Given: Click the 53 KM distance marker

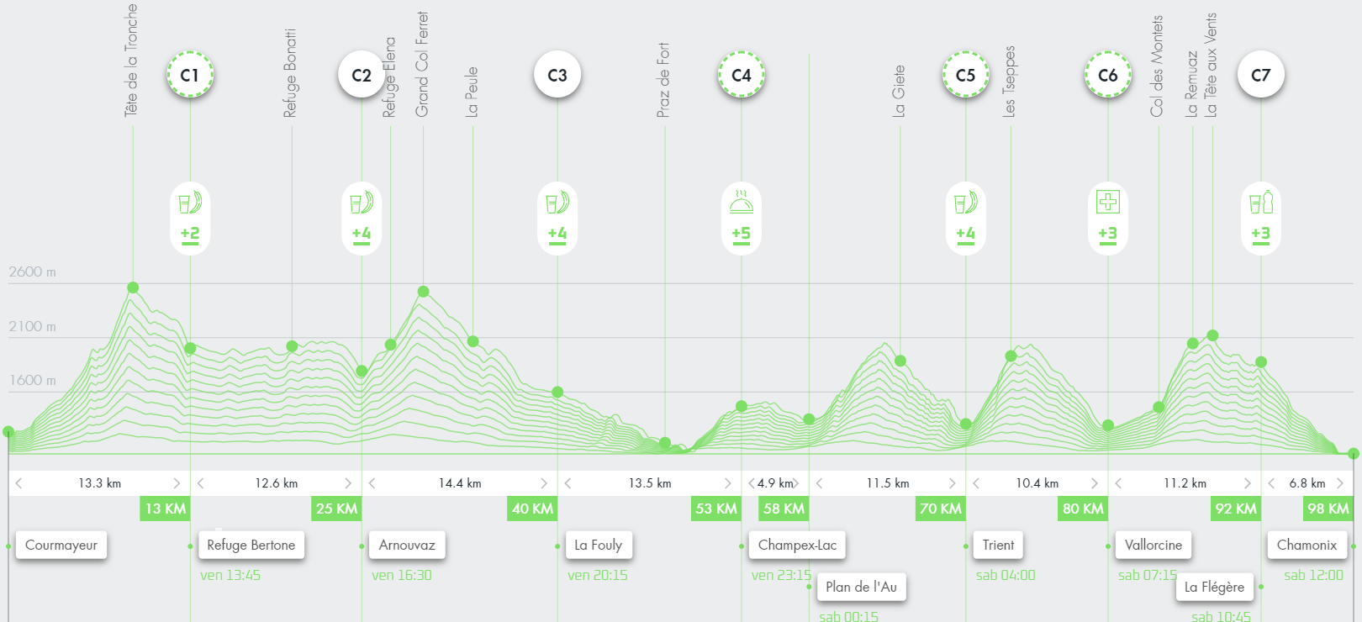Looking at the screenshot, I should pyautogui.click(x=715, y=509).
